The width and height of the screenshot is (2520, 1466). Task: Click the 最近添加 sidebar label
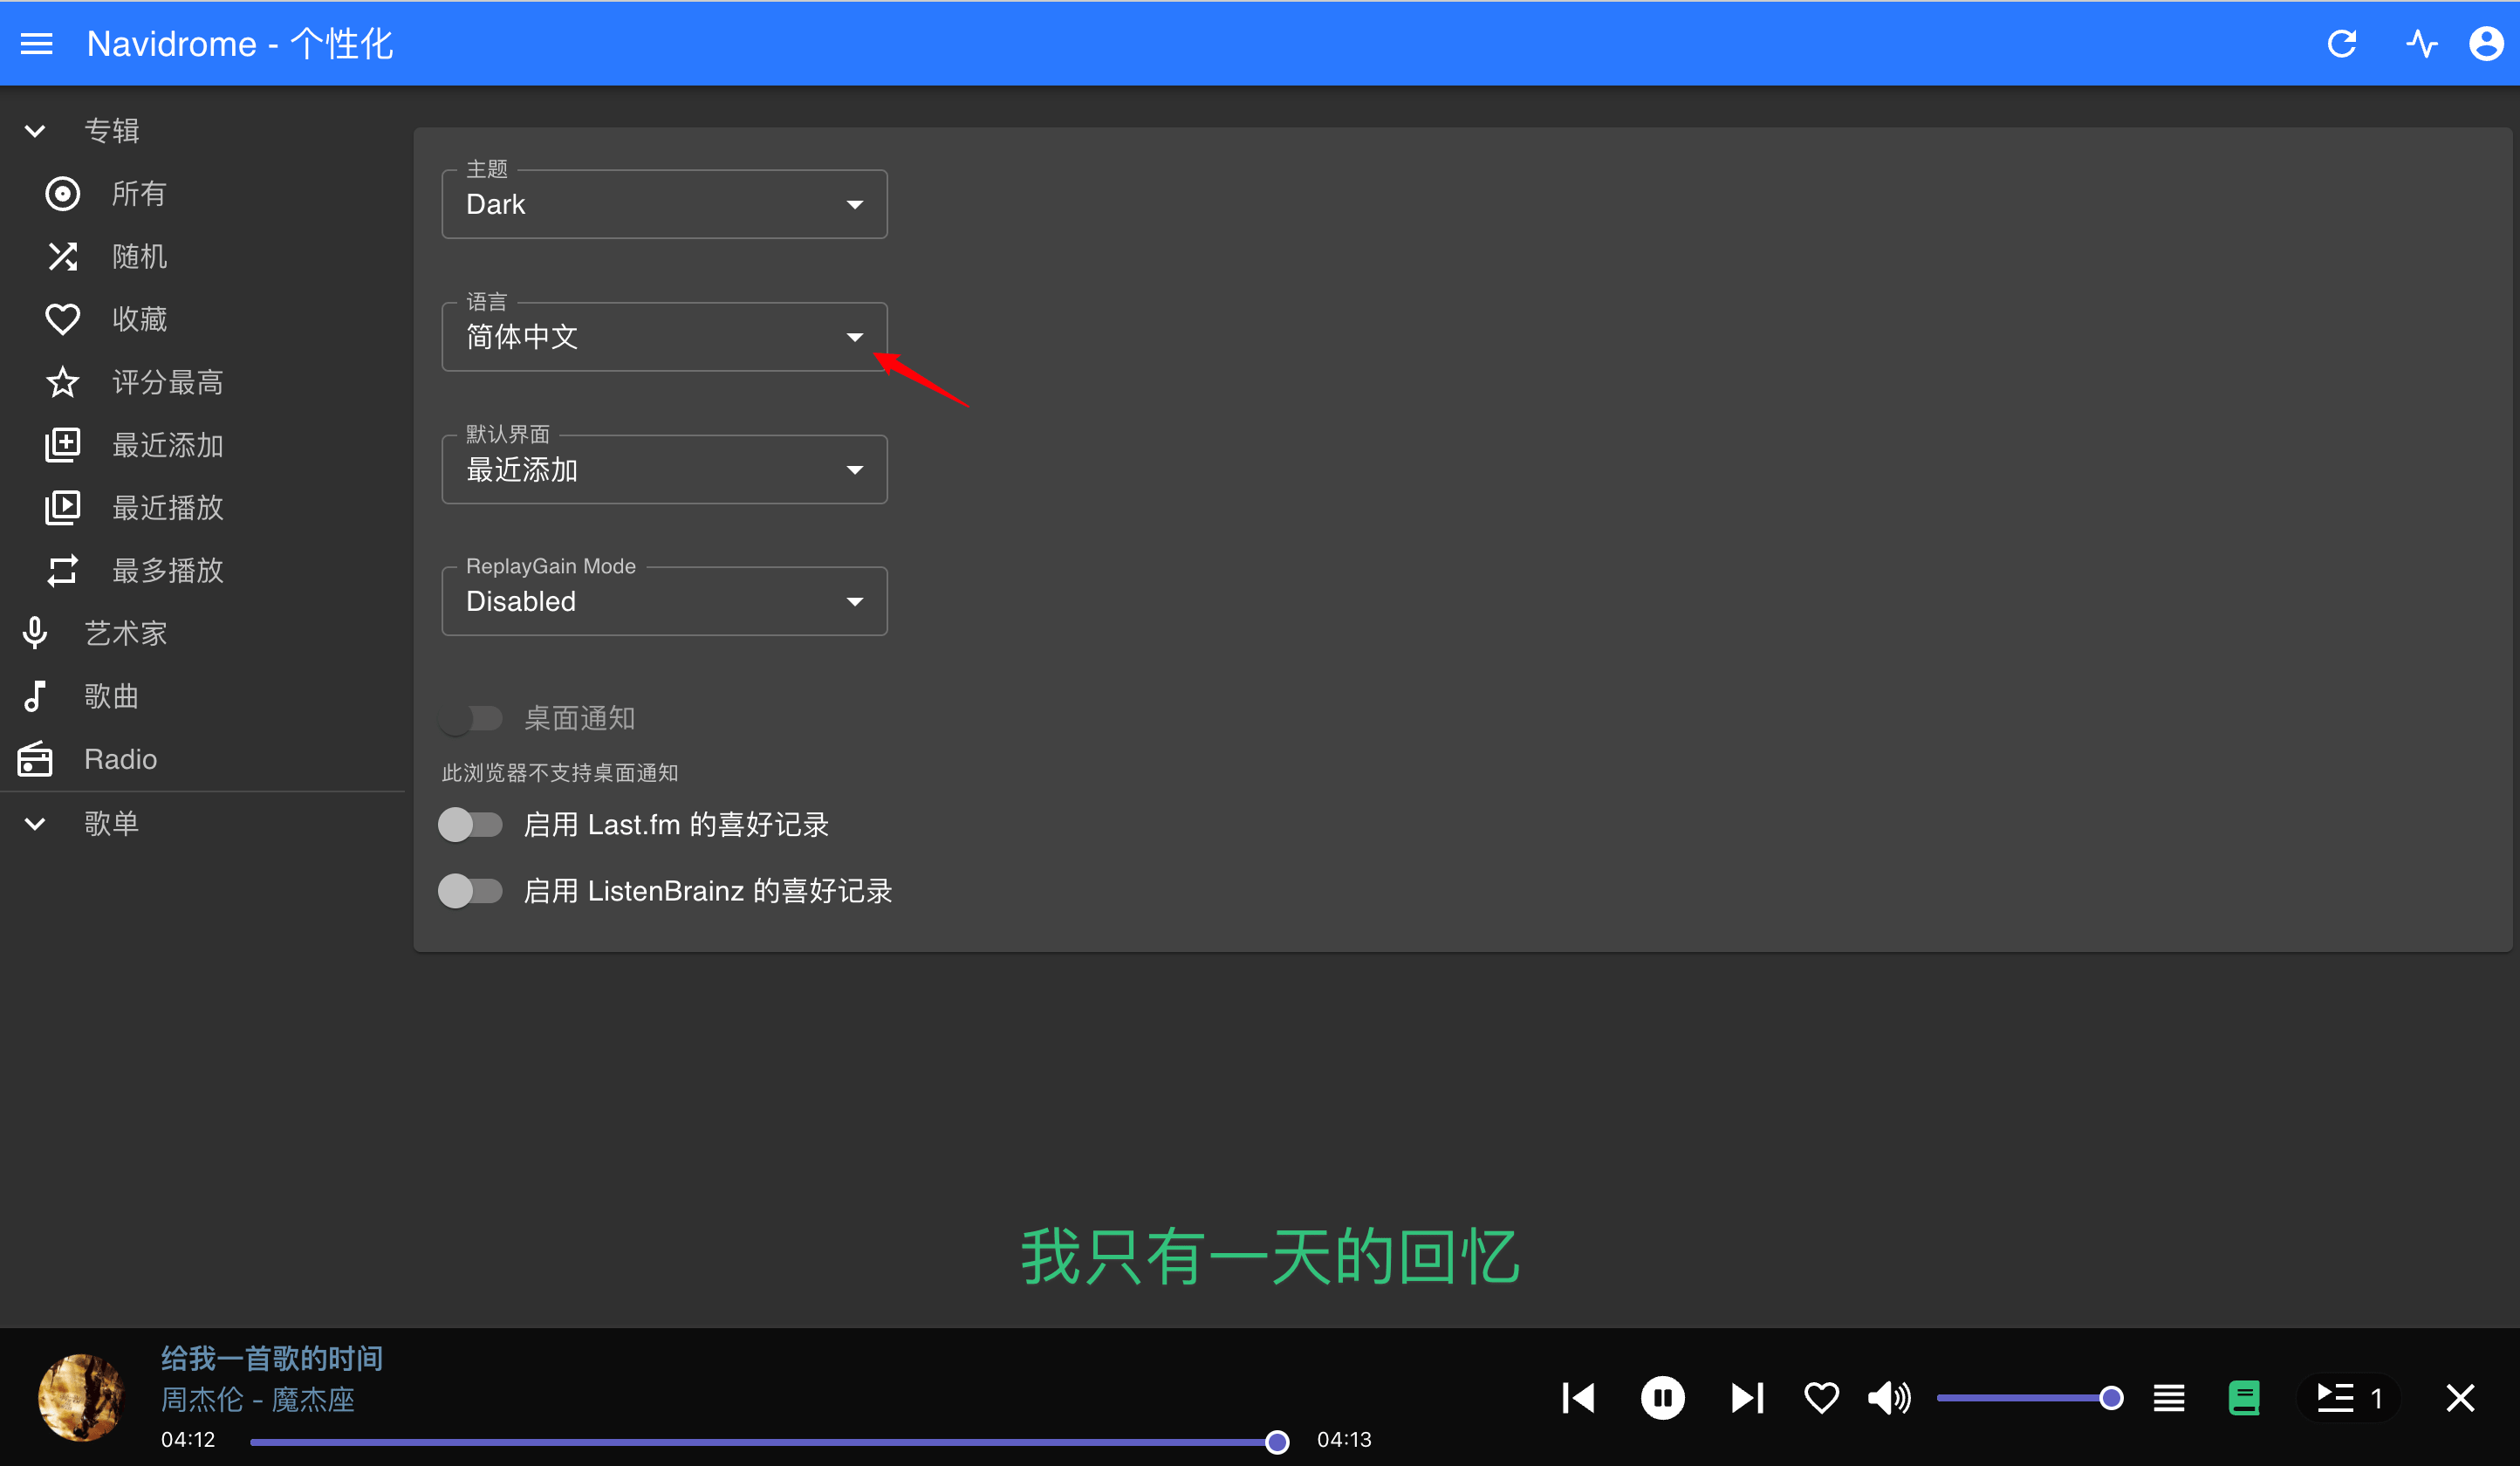click(167, 445)
